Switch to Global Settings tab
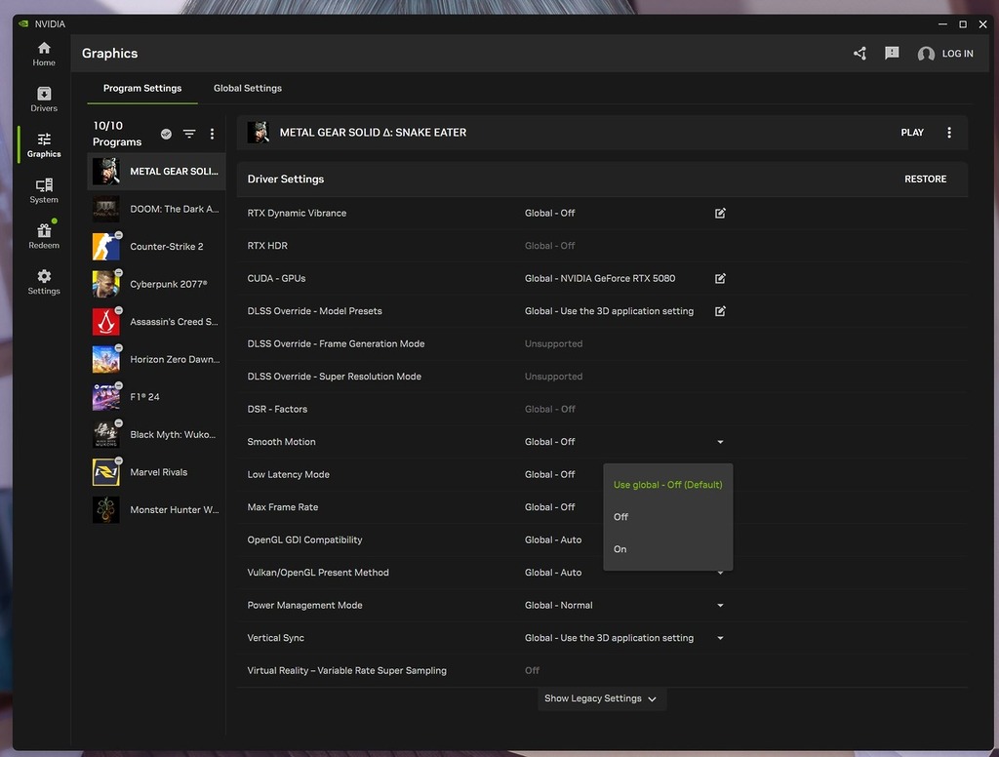Viewport: 999px width, 757px height. pos(247,89)
